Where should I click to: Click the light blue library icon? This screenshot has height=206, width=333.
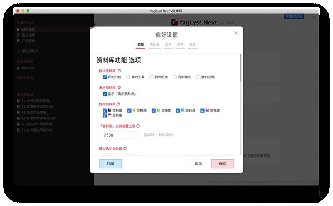pos(183,110)
